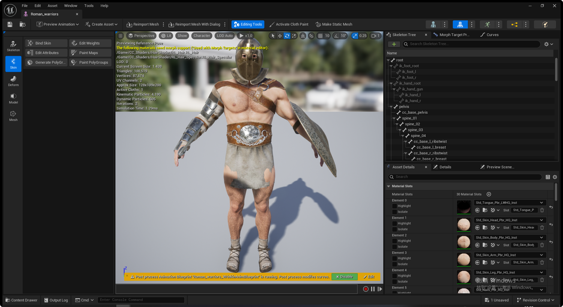Open the Std_Skin_Head_Pbr_HQ_Inst material dropdown

509,220
